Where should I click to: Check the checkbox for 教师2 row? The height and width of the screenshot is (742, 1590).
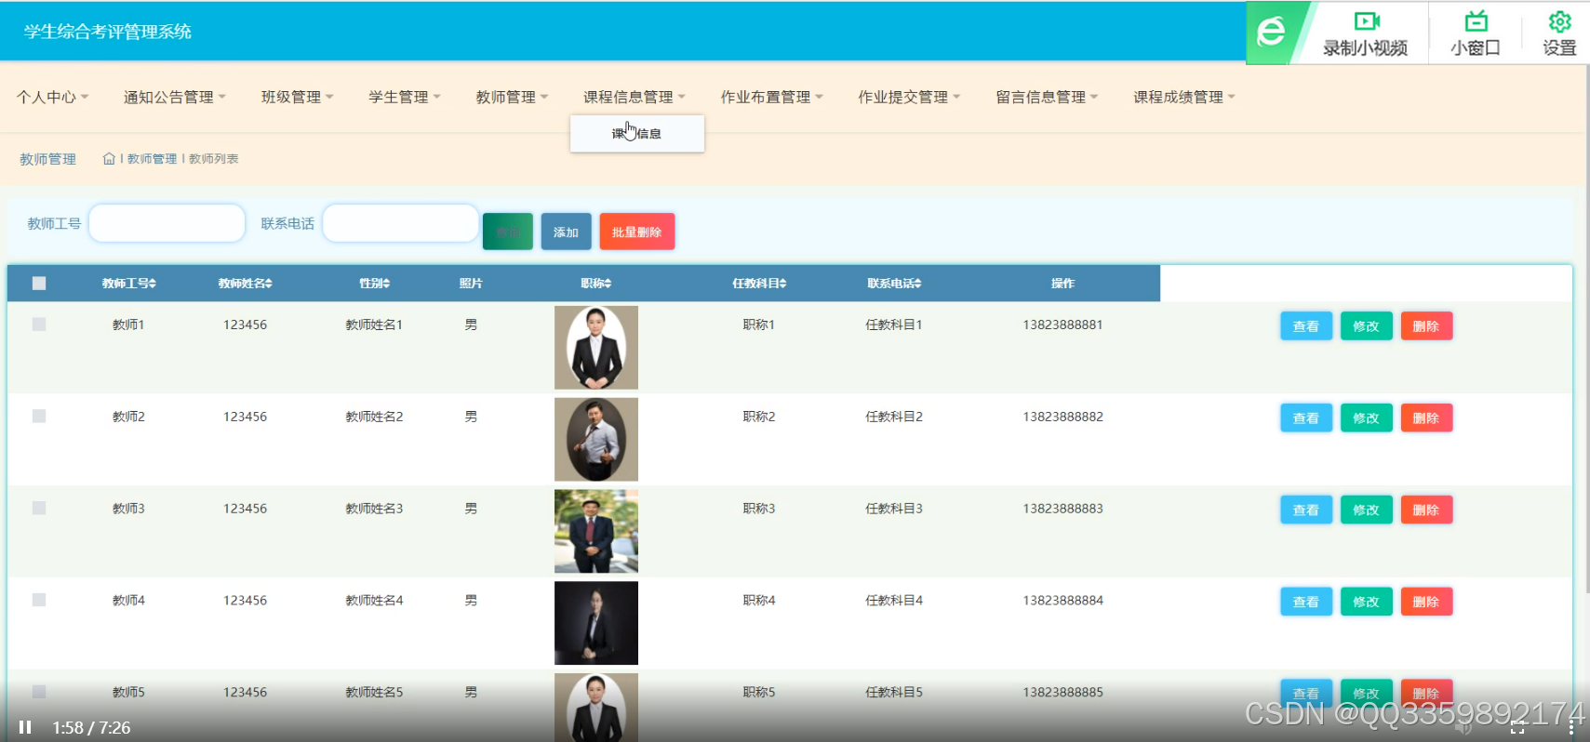click(x=39, y=417)
